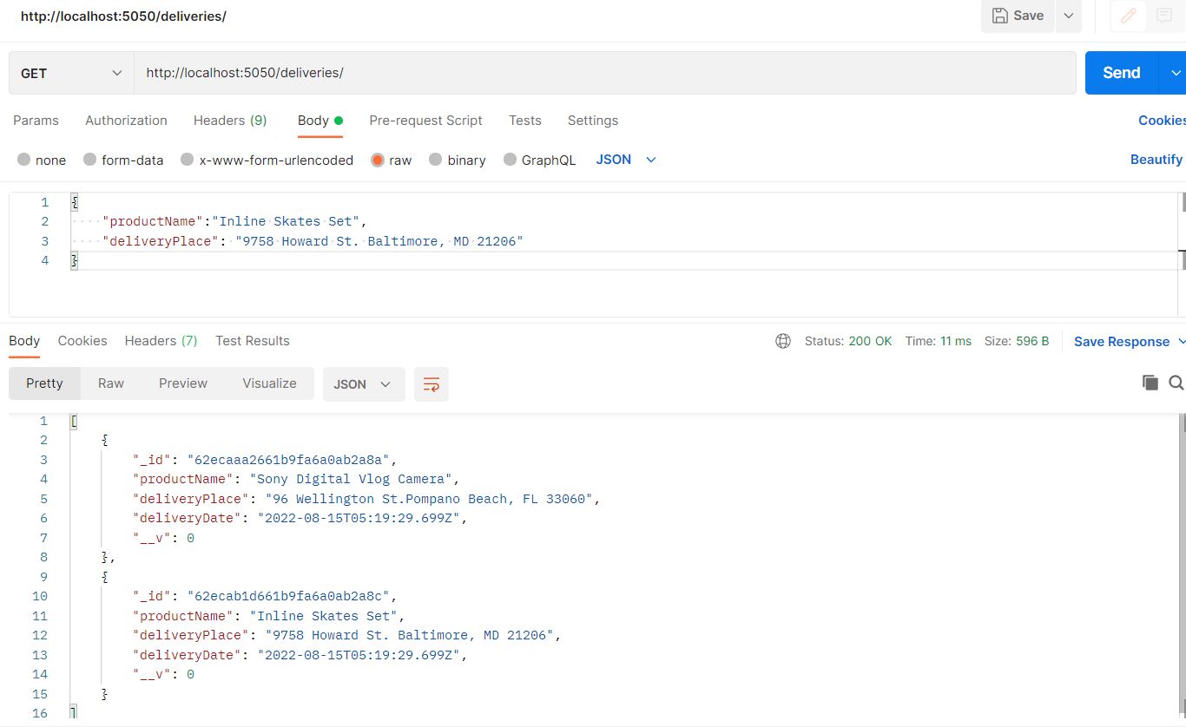Screen dimensions: 1186x727
Task: Open the request comments icon
Action: coord(1163,16)
